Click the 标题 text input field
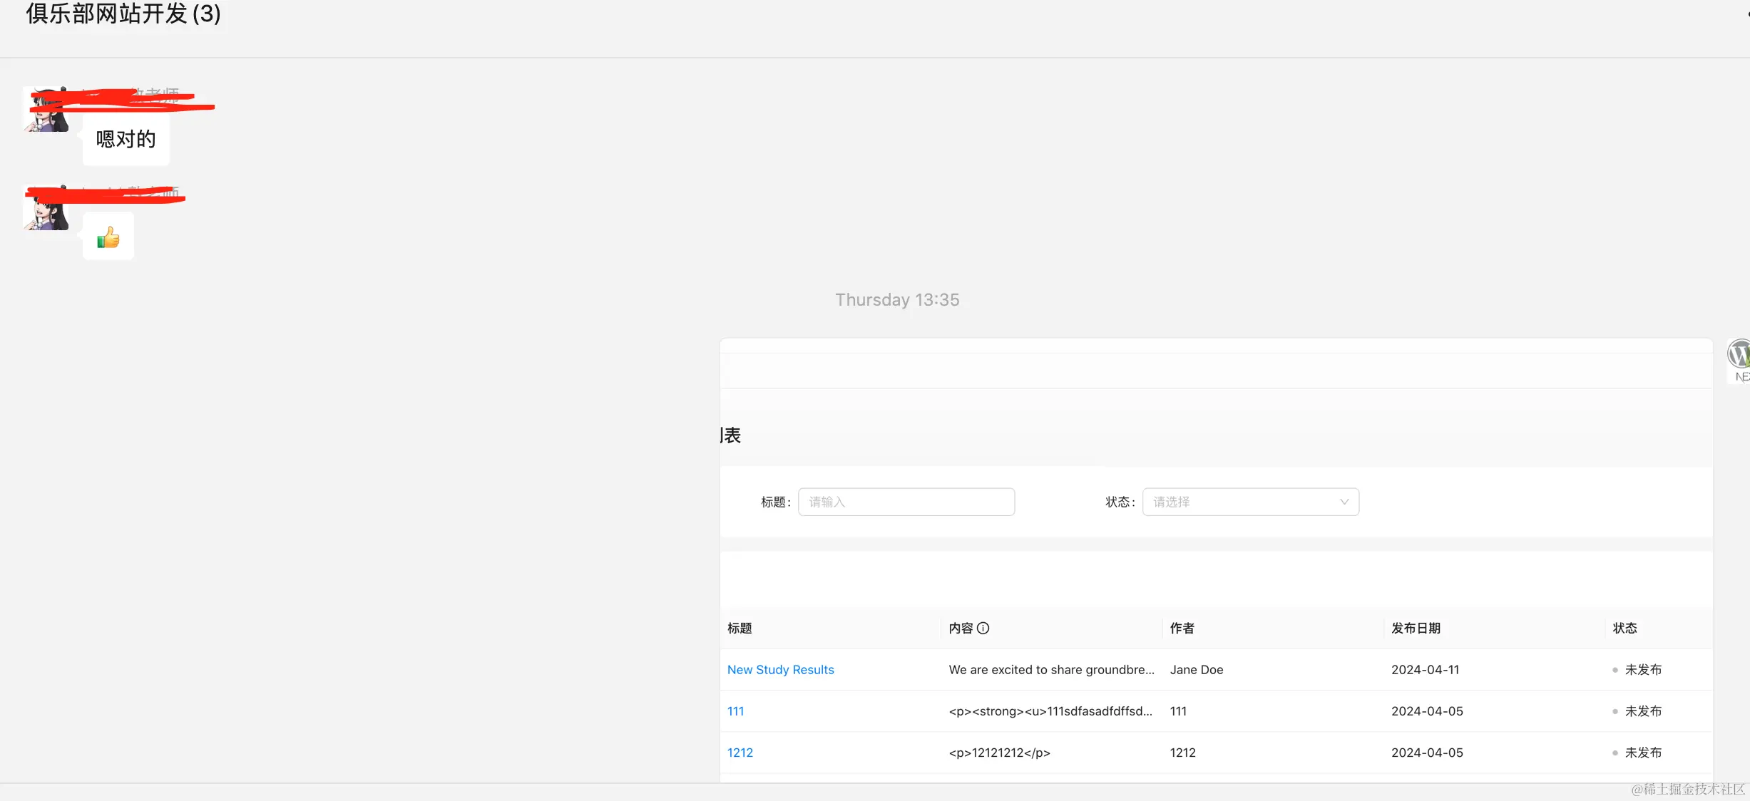Viewport: 1750px width, 801px height. click(906, 502)
